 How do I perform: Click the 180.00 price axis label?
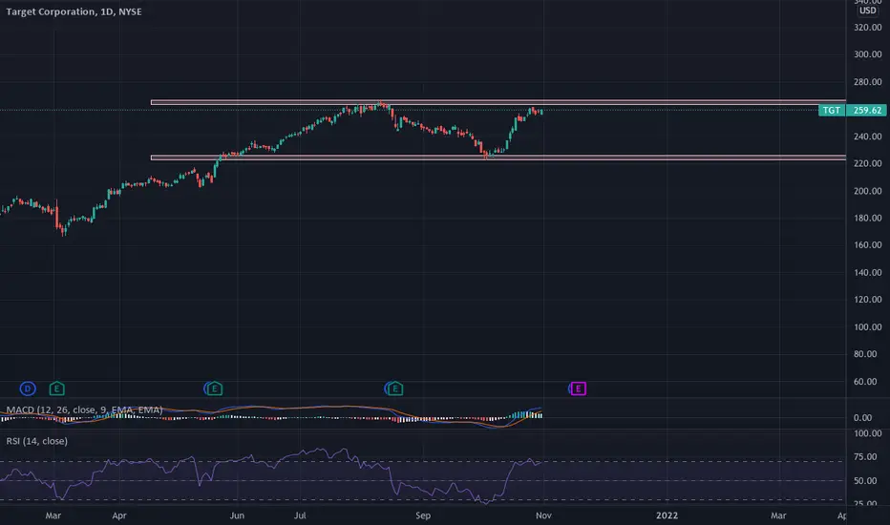coord(868,218)
